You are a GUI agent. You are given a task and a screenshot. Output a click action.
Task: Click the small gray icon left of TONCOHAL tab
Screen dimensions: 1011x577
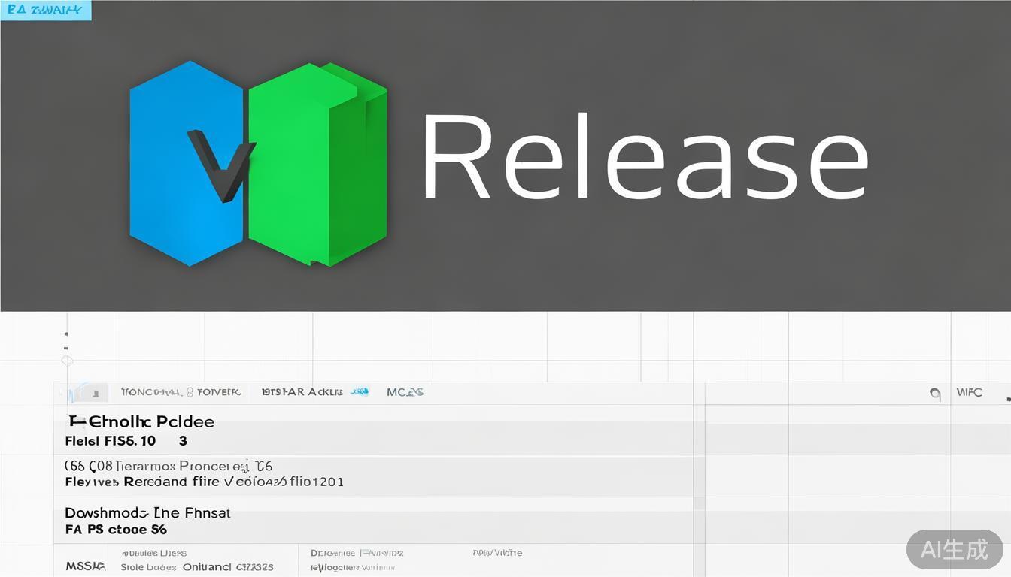(x=94, y=393)
